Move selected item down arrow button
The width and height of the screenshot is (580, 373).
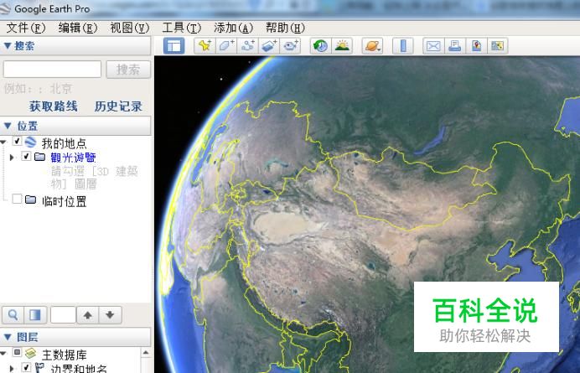110,315
